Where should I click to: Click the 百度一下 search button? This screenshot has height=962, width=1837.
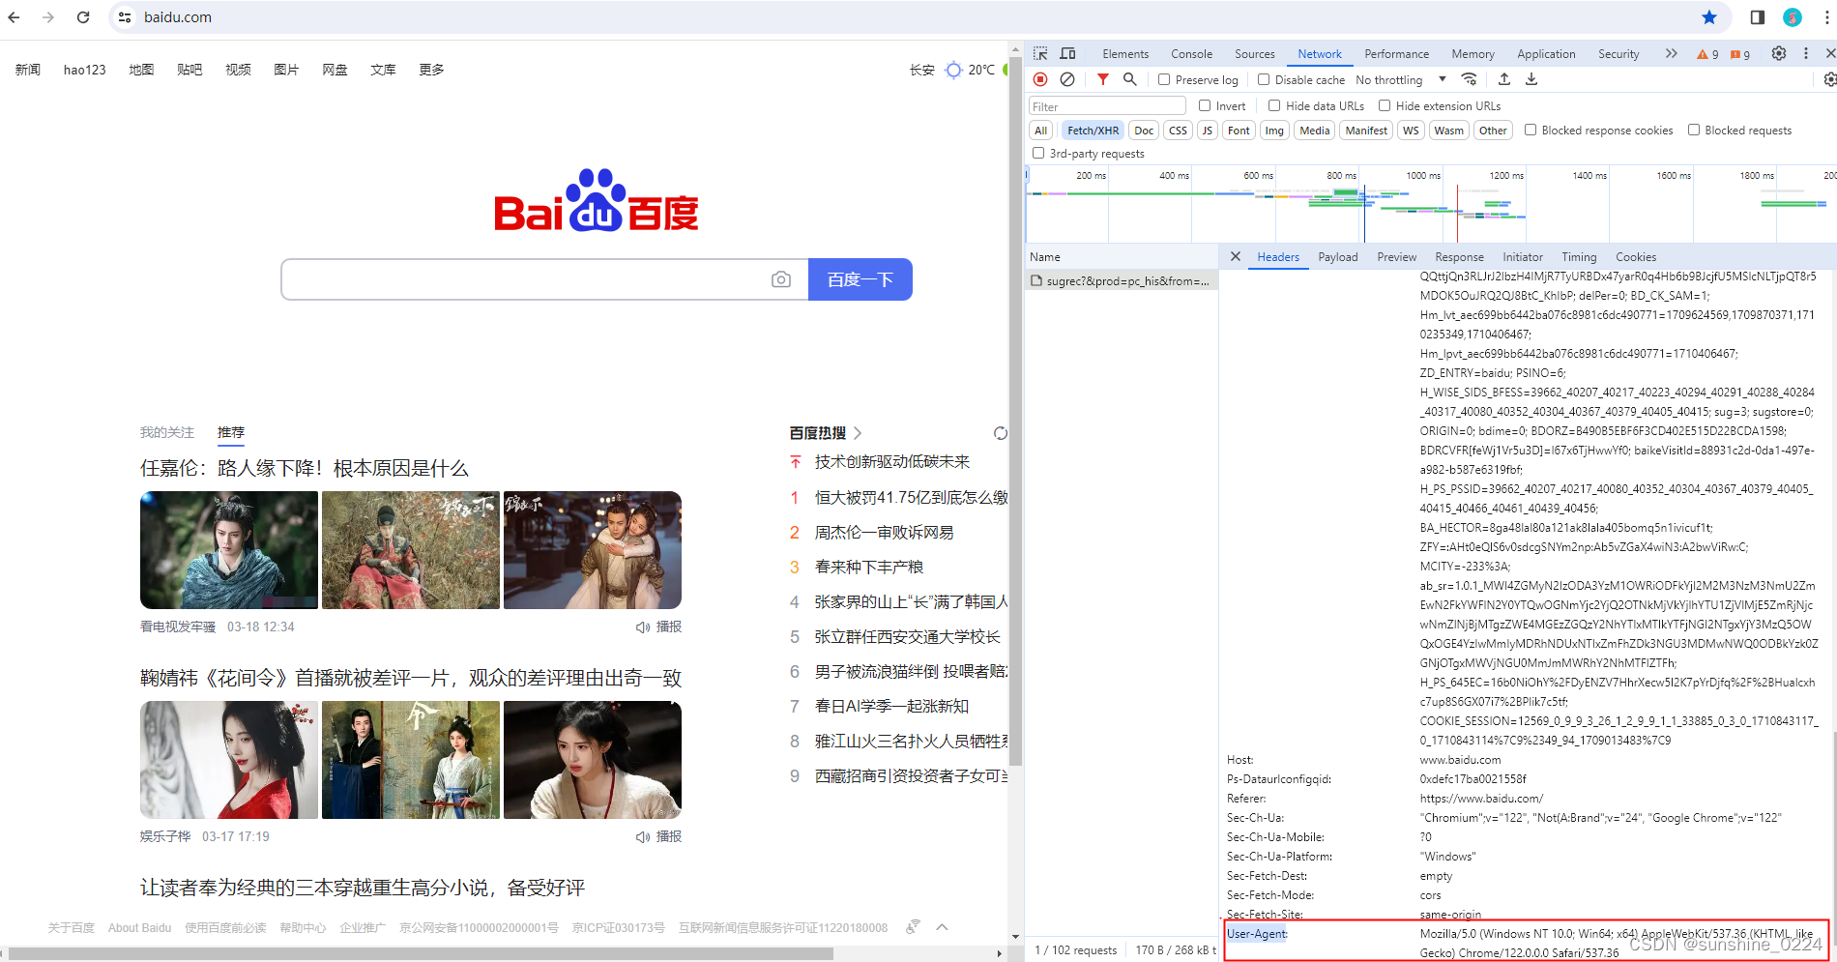click(860, 279)
